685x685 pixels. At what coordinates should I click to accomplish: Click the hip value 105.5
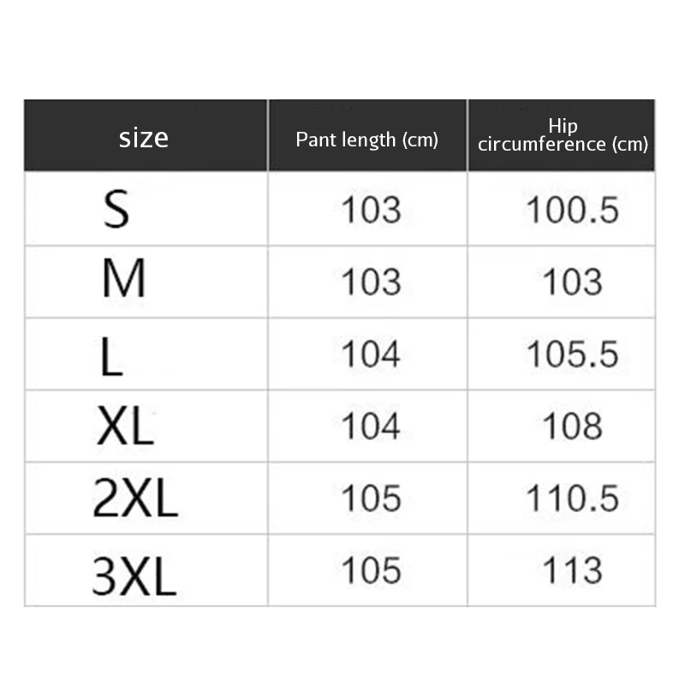(x=571, y=354)
